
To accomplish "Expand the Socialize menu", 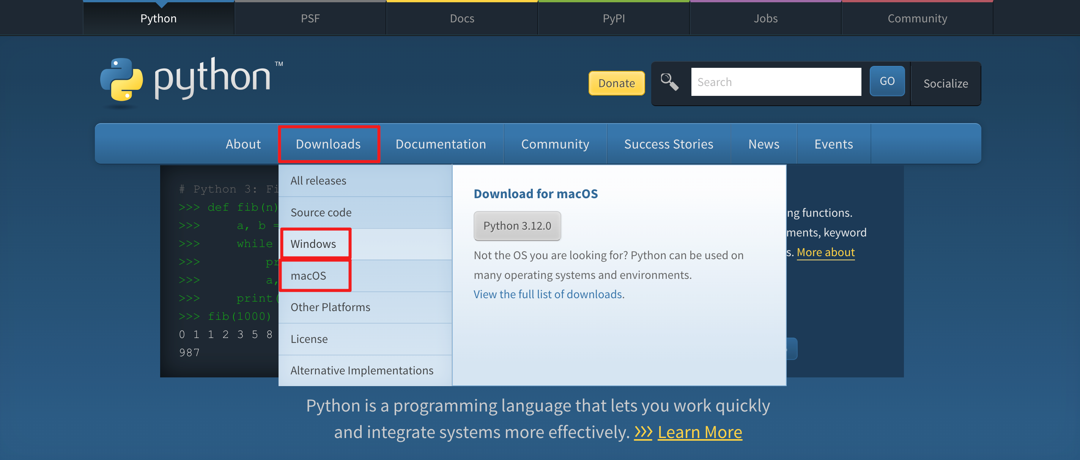I will 945,83.
